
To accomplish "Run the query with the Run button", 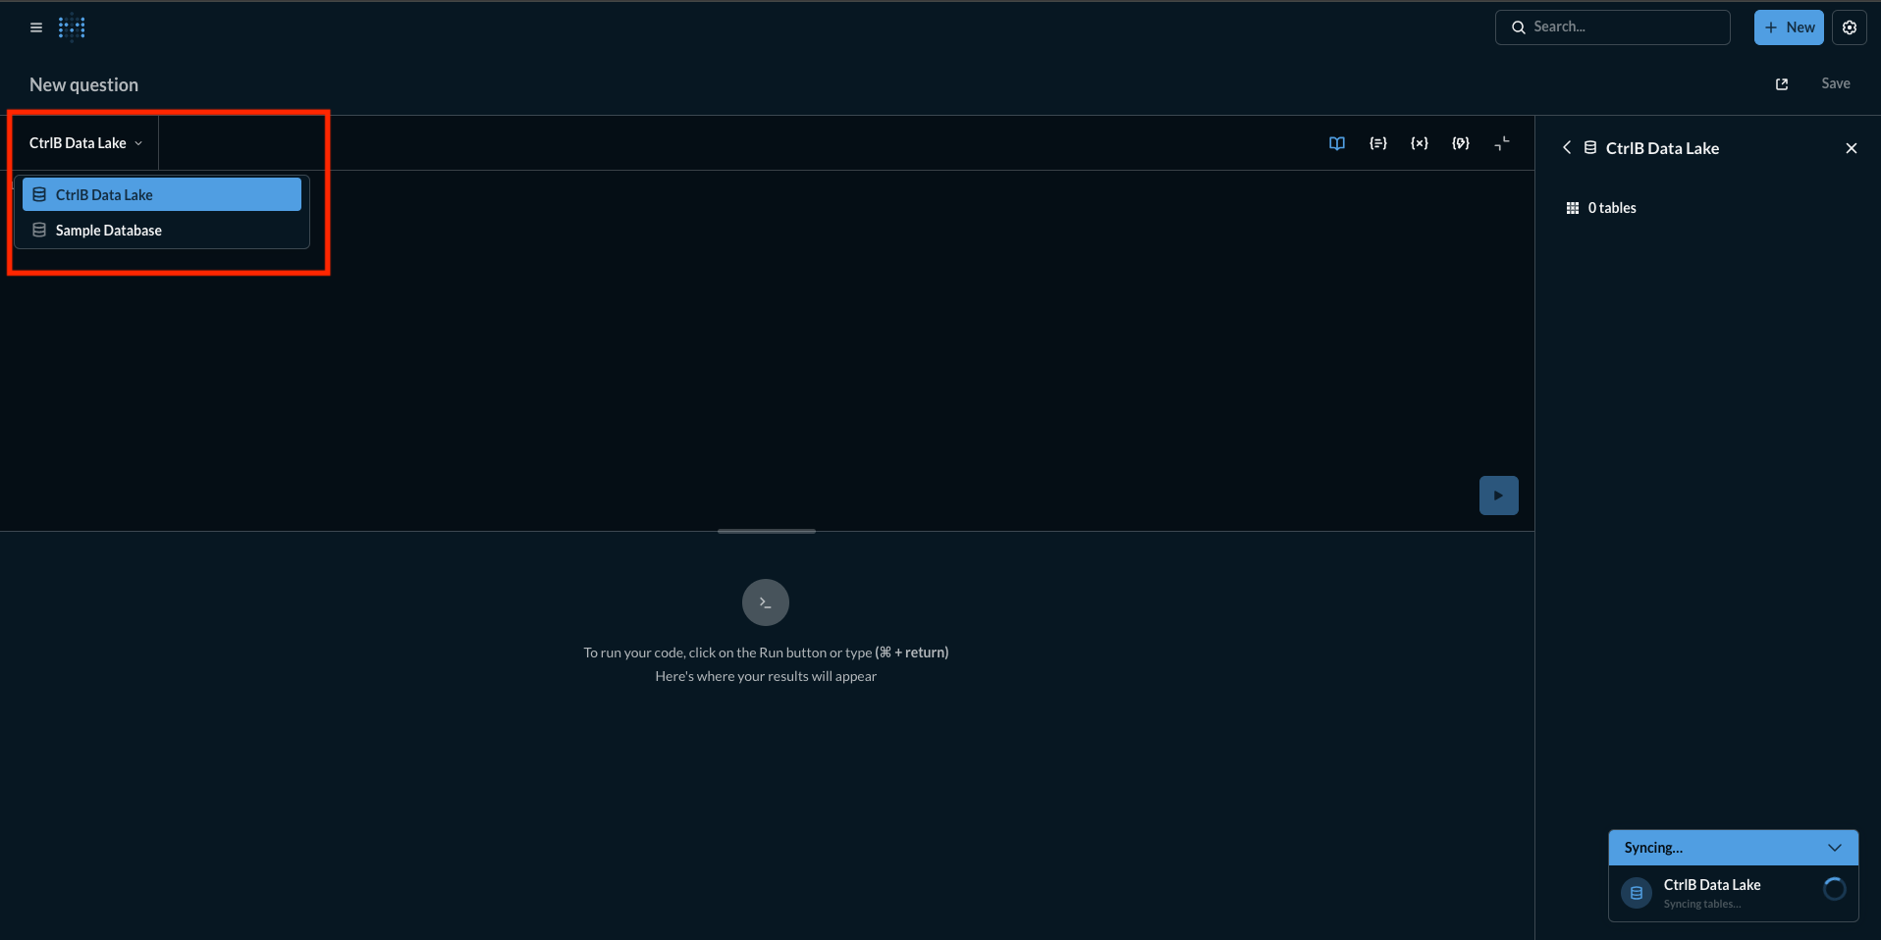I will click(x=1498, y=495).
